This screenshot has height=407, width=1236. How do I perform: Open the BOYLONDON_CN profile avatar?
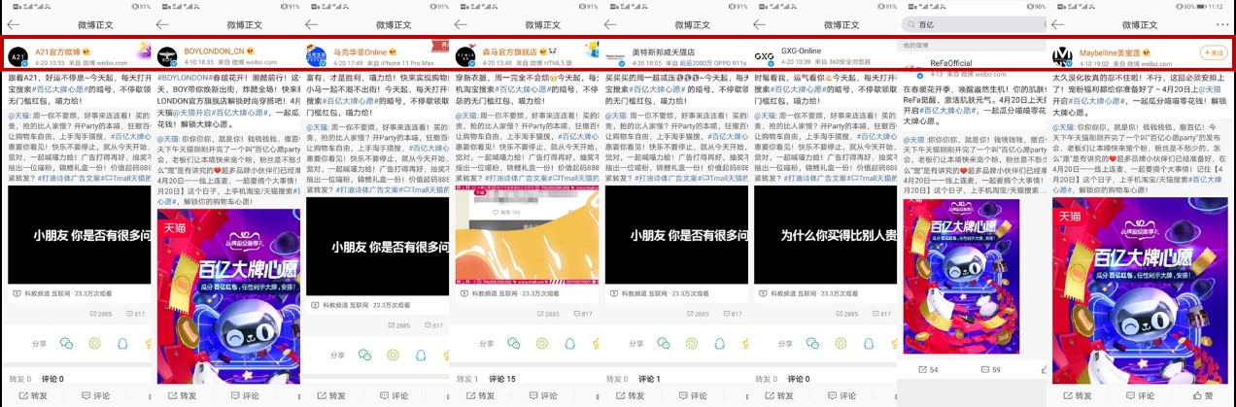tap(166, 56)
